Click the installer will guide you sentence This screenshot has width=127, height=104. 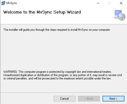[x=57, y=30]
